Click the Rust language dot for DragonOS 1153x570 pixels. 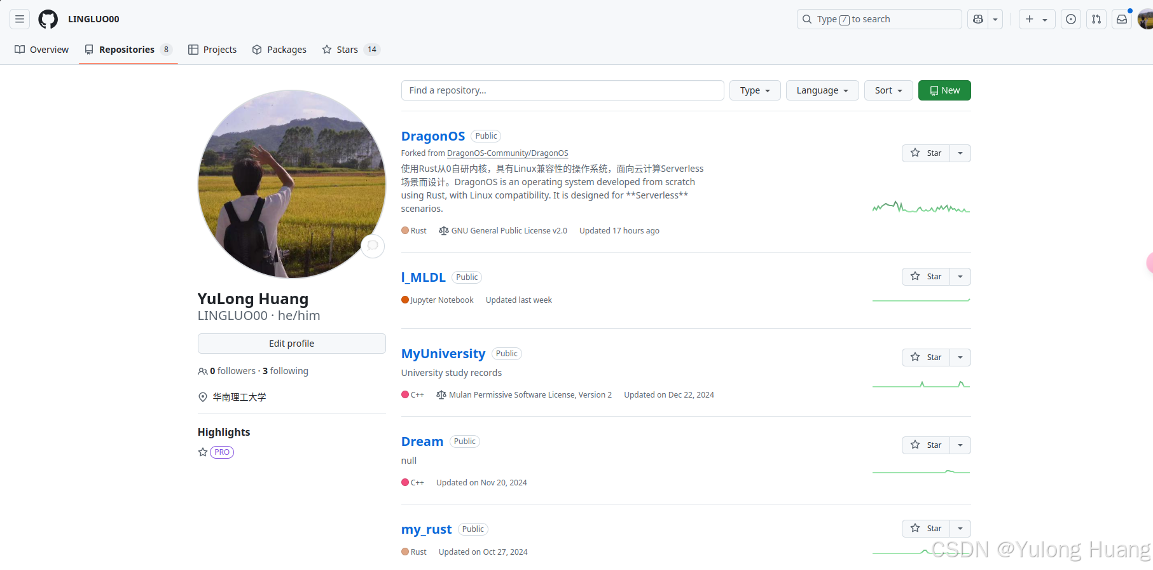click(405, 230)
